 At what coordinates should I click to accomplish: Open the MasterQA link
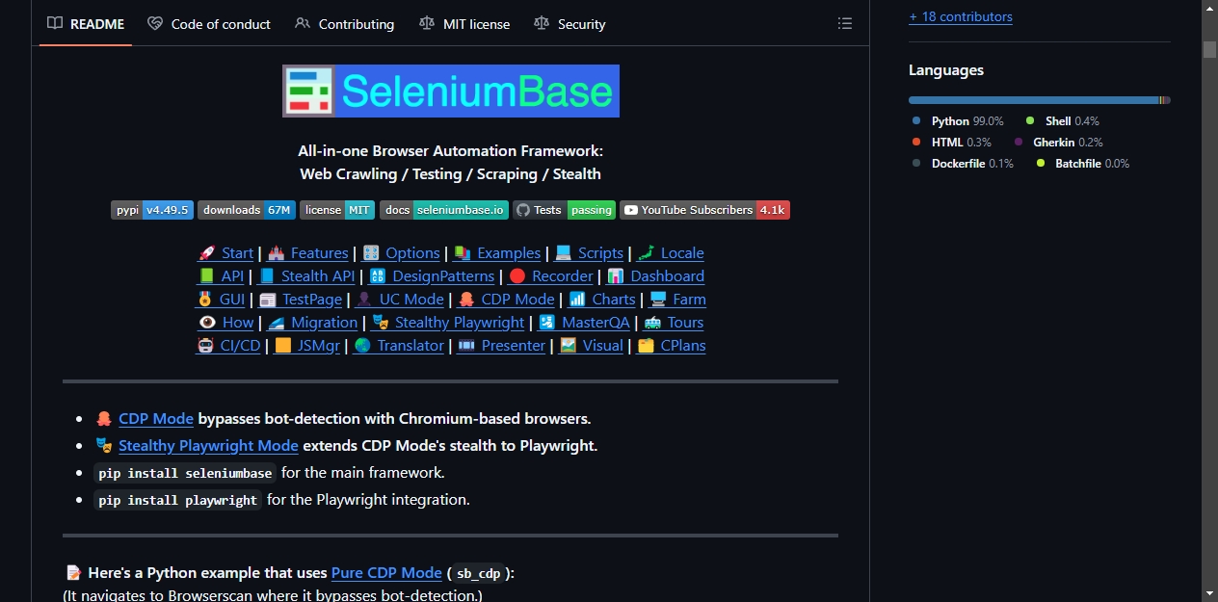tap(584, 323)
